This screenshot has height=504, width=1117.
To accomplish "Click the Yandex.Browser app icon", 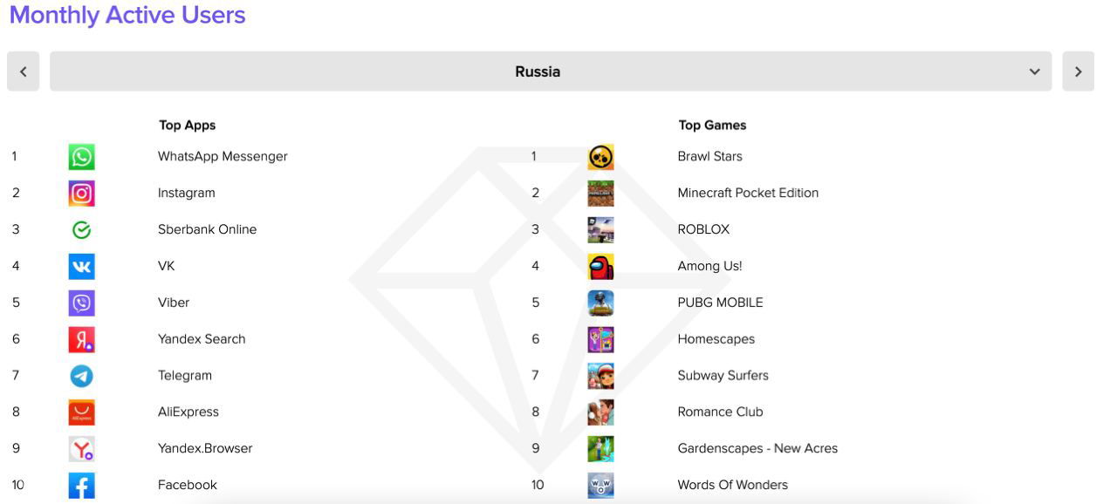I will click(81, 449).
